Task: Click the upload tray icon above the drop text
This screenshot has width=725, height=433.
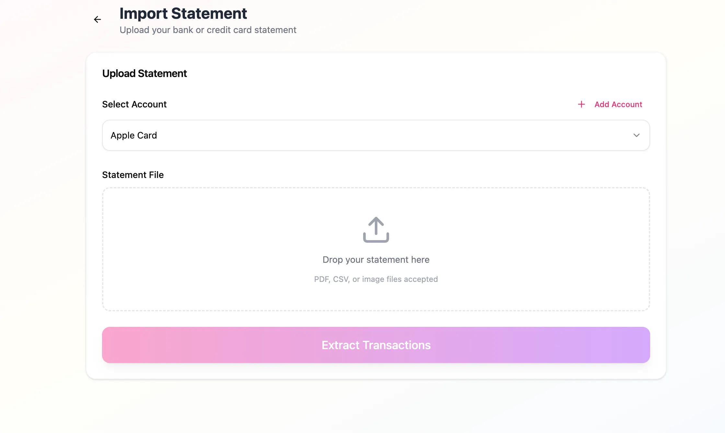Action: (x=376, y=229)
